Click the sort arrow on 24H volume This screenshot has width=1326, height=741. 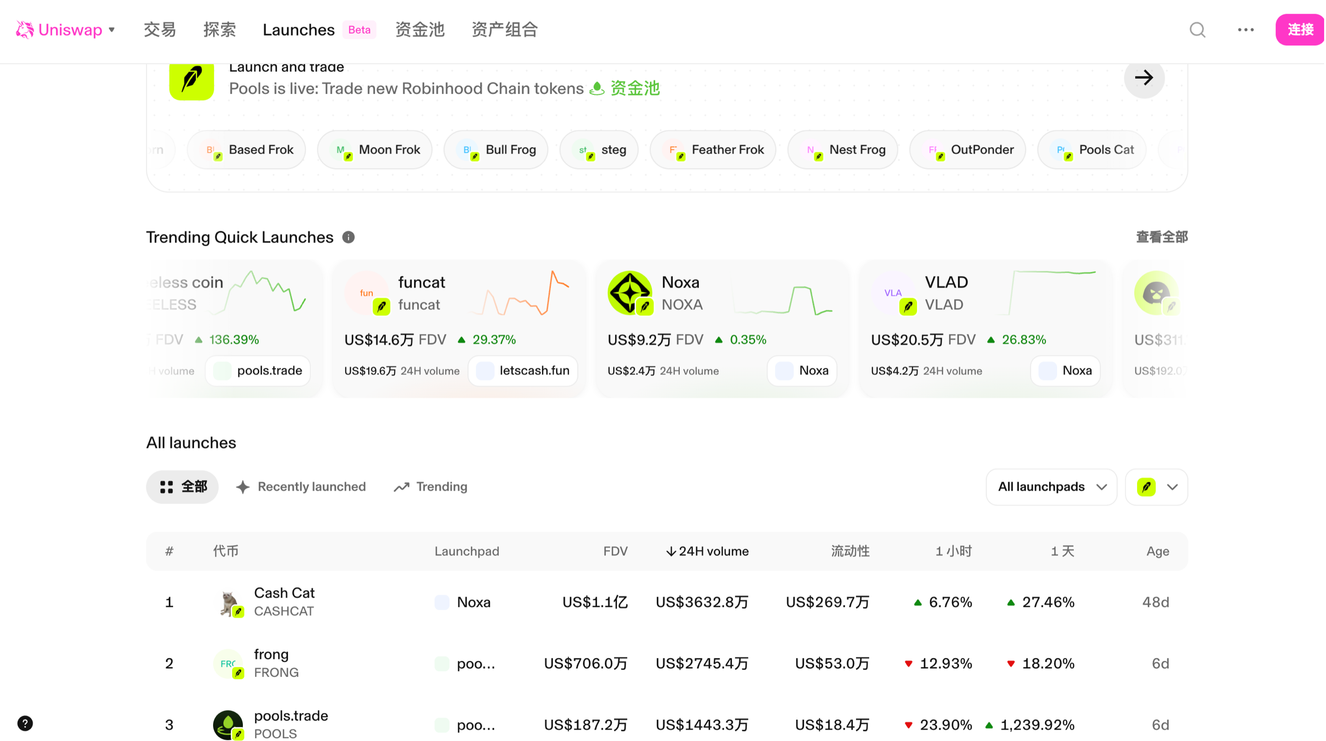click(x=671, y=552)
